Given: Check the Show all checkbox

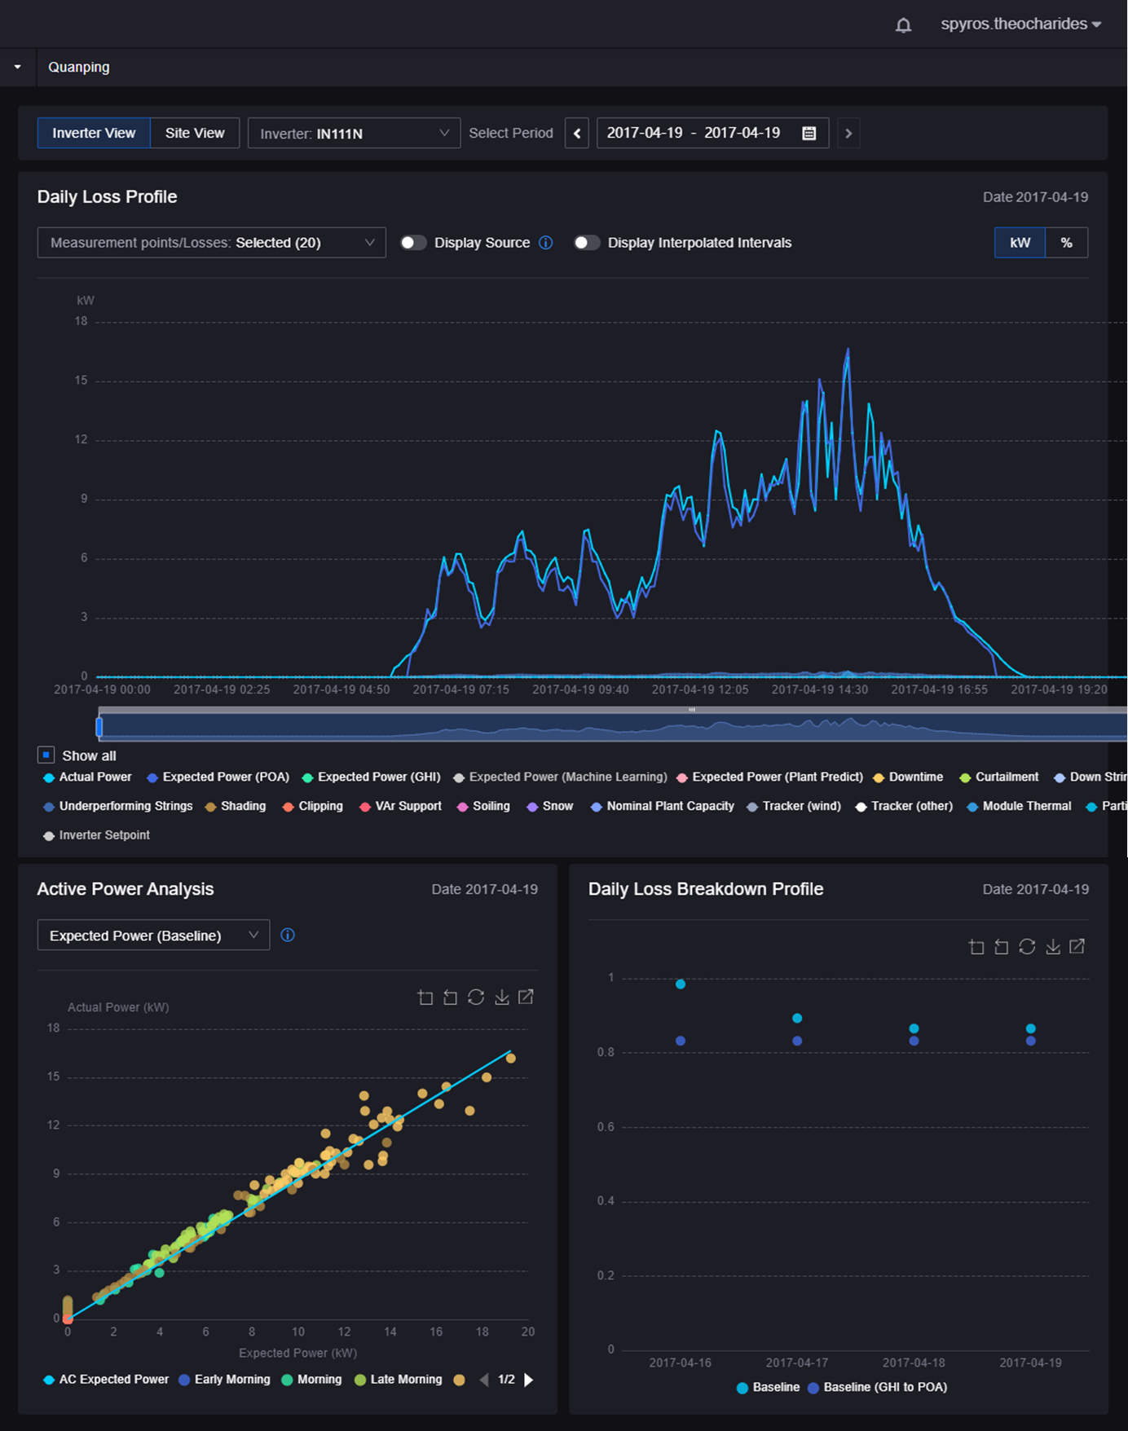Looking at the screenshot, I should [46, 755].
